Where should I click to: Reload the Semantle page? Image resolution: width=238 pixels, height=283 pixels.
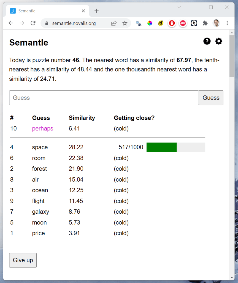[x=33, y=23]
